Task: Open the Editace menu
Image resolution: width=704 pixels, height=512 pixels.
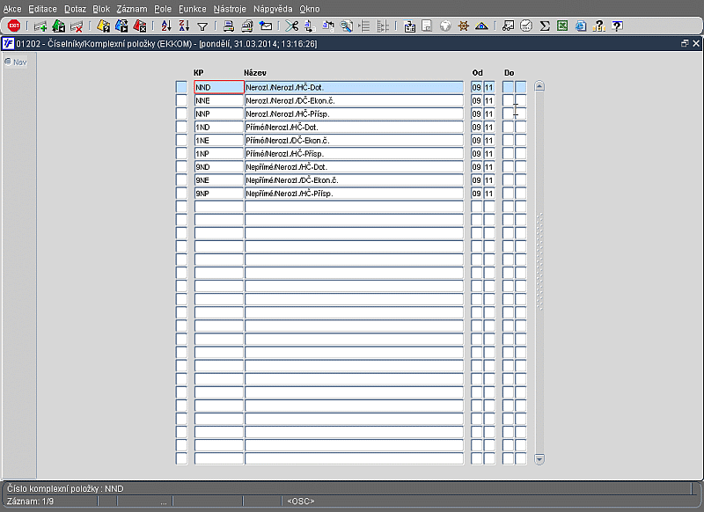Action: 42,9
